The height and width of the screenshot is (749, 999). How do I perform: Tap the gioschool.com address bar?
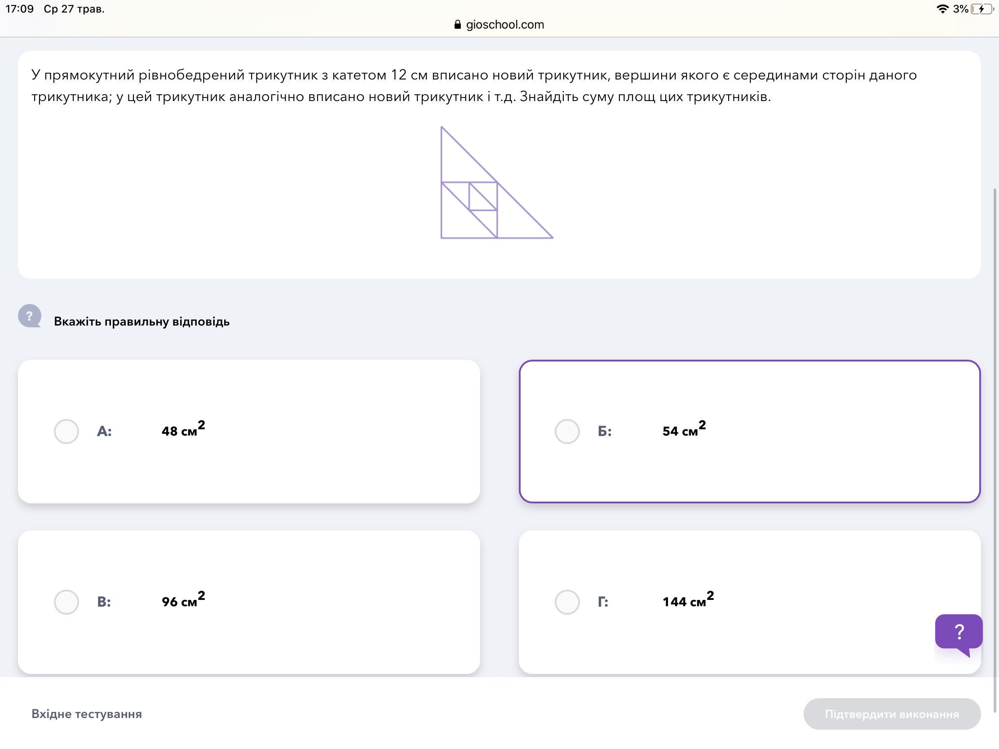[x=499, y=25]
